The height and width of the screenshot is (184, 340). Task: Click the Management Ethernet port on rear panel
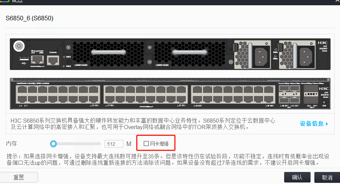(37, 60)
